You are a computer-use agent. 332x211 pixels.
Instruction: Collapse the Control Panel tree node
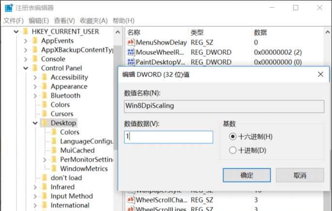pyautogui.click(x=26, y=68)
